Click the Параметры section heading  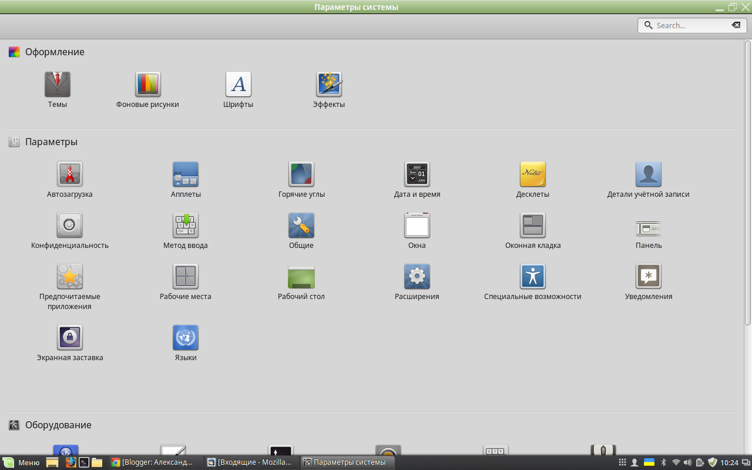pyautogui.click(x=51, y=142)
